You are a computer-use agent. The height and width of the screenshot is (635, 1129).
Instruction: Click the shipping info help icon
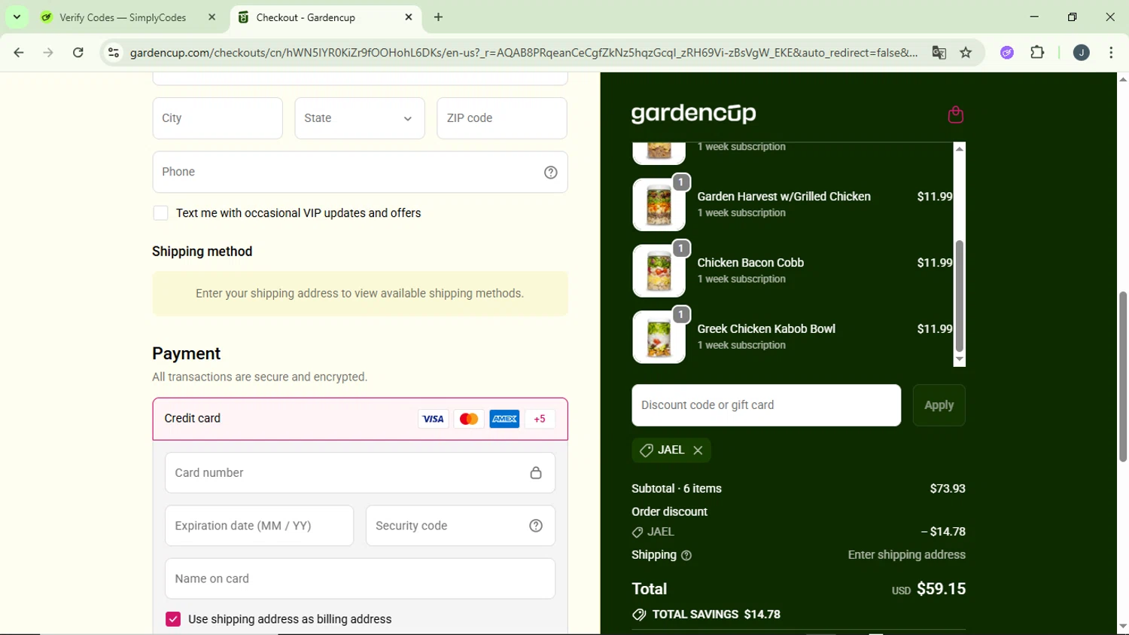point(686,556)
